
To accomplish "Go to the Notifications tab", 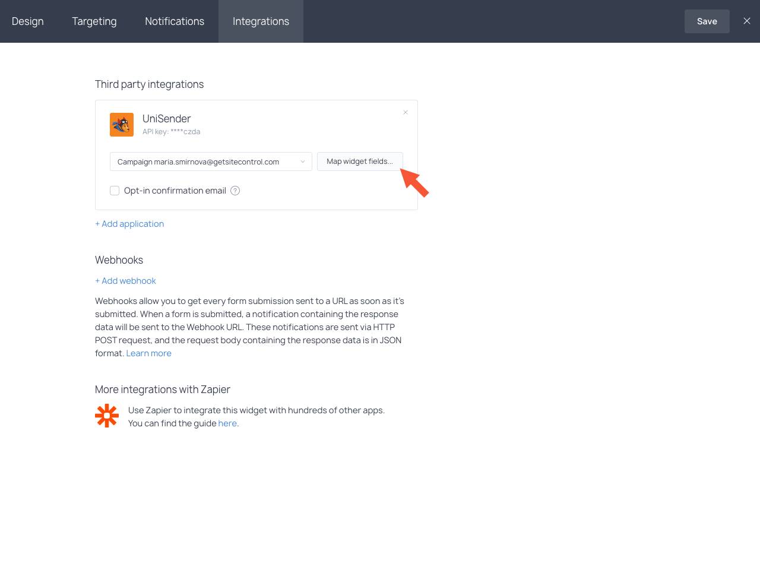I will pyautogui.click(x=175, y=21).
